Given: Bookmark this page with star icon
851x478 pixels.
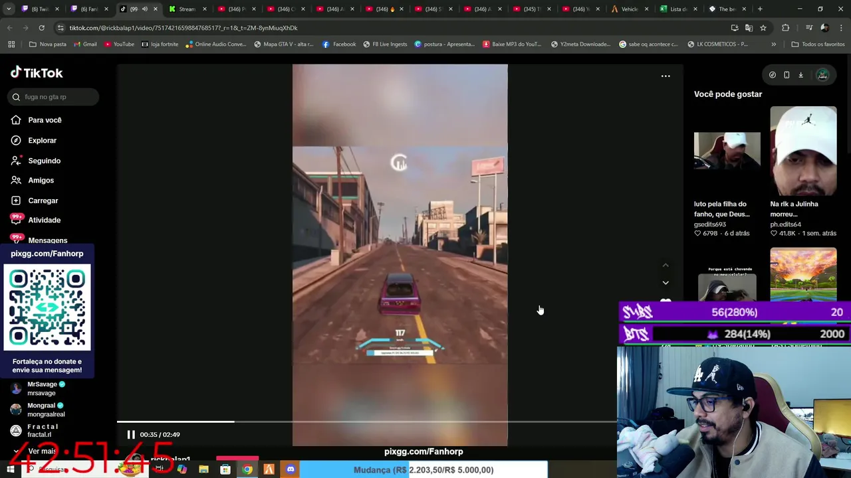Looking at the screenshot, I should [763, 28].
